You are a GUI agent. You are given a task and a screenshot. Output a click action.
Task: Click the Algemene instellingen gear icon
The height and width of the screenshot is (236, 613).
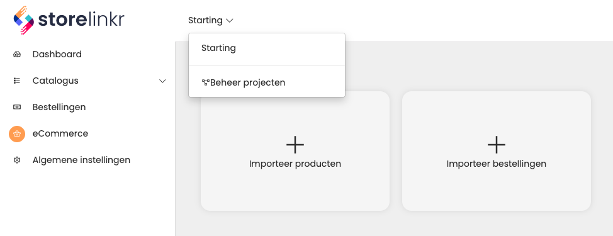[x=17, y=160]
